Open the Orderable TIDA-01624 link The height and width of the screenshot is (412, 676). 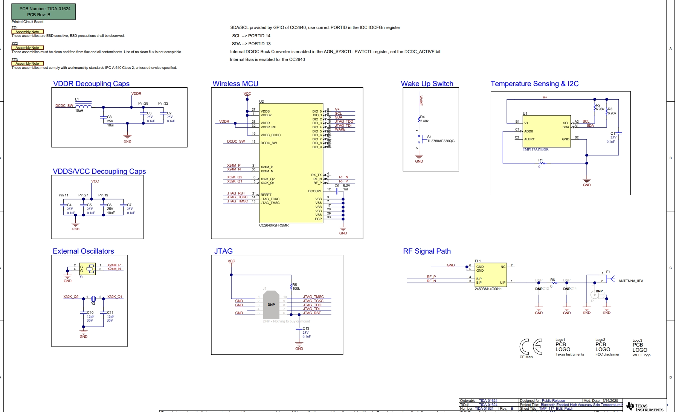[488, 401]
